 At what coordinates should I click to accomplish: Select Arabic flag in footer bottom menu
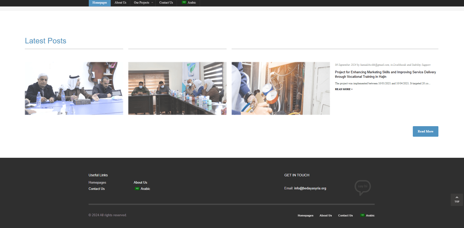[x=362, y=215]
